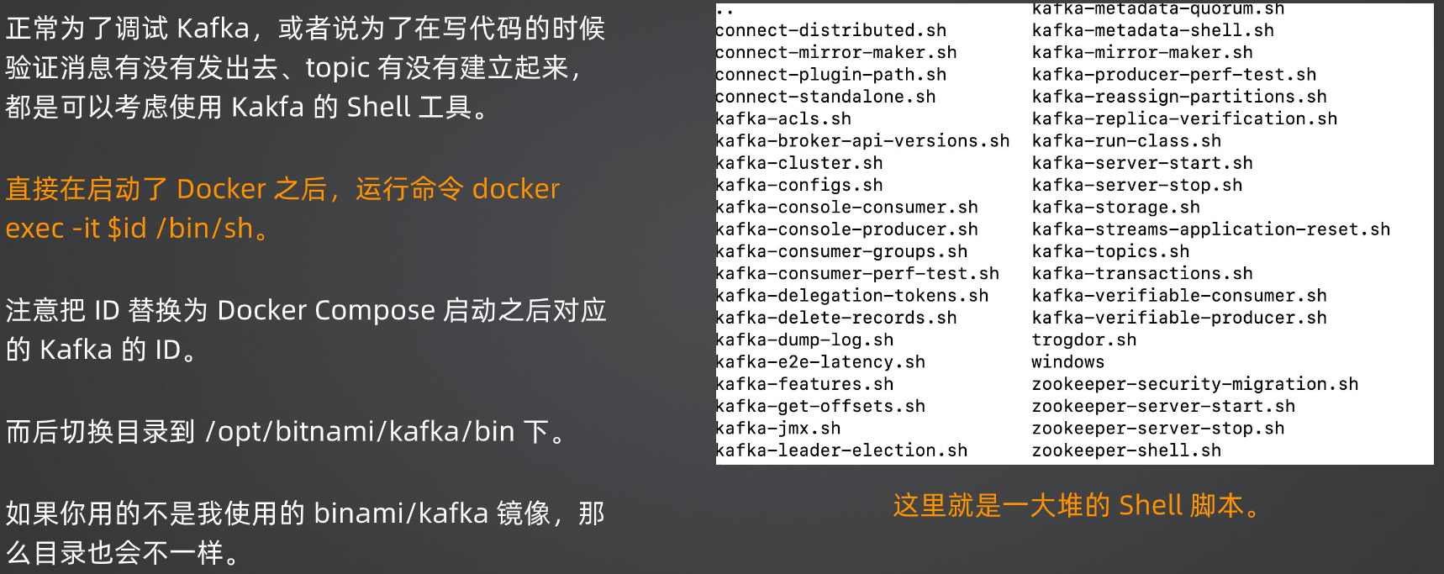The width and height of the screenshot is (1444, 574).
Task: Select trogdor.sh in the right column
Action: point(1084,340)
